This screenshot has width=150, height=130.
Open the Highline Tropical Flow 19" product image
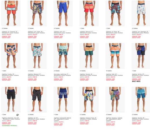click(x=89, y=100)
